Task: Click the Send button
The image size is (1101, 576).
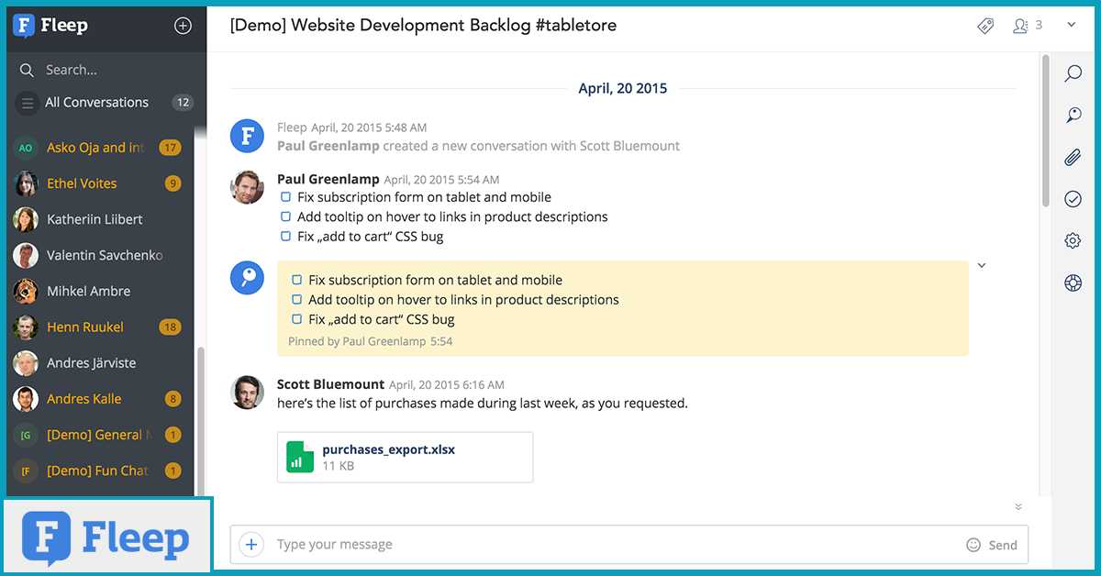Action: pos(1002,545)
